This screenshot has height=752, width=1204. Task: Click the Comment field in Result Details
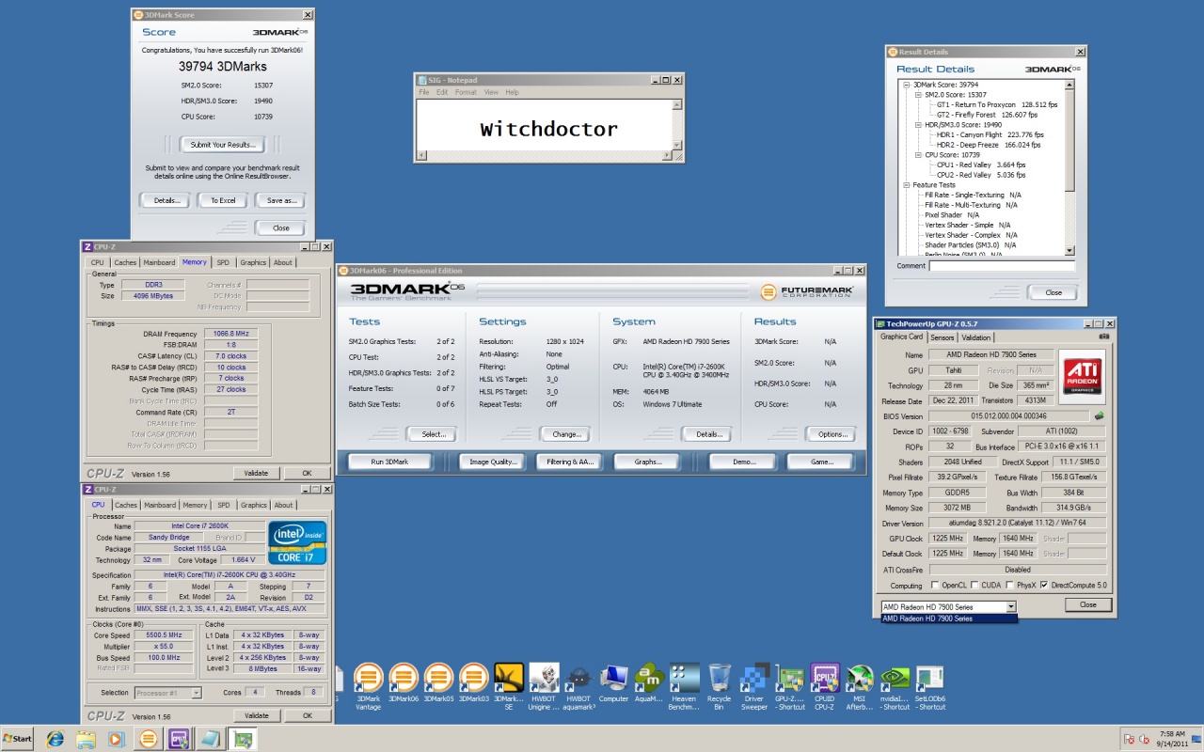1002,266
